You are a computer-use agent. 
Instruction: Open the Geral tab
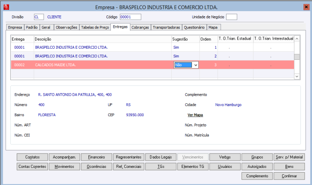click(x=46, y=27)
